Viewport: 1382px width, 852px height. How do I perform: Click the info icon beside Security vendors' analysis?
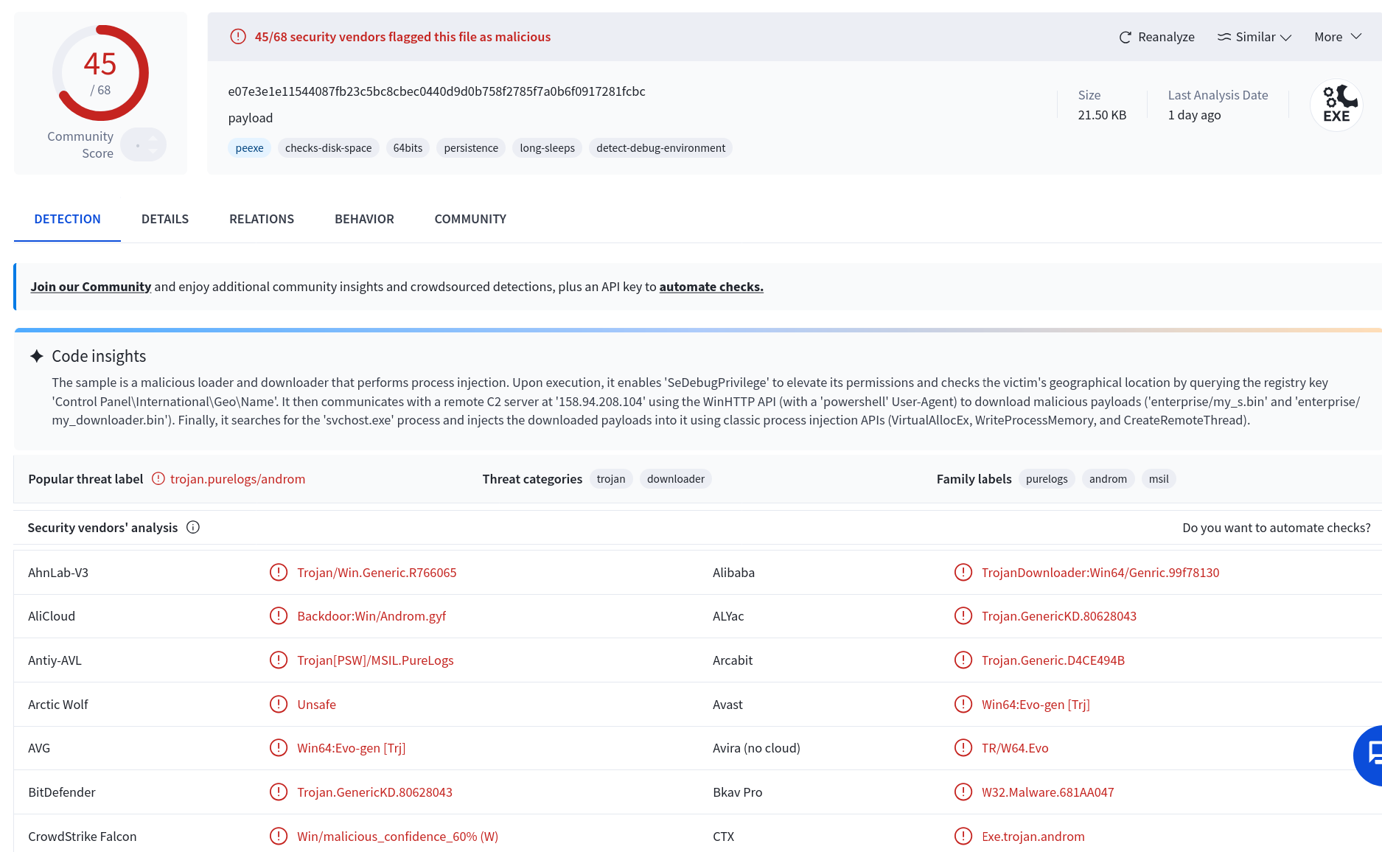tap(193, 527)
